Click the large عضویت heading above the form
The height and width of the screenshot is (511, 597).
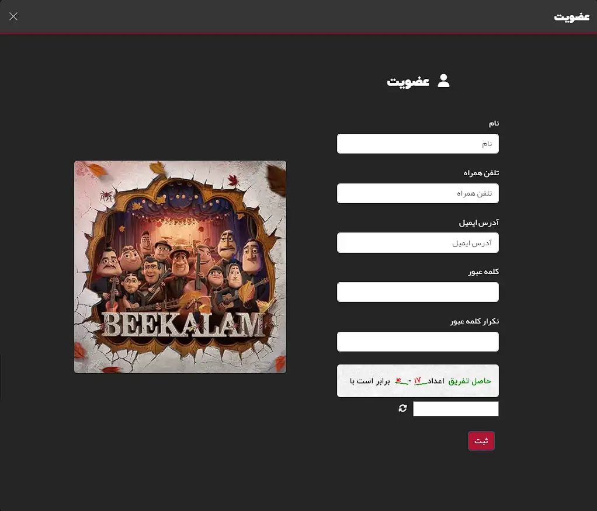pyautogui.click(x=408, y=82)
